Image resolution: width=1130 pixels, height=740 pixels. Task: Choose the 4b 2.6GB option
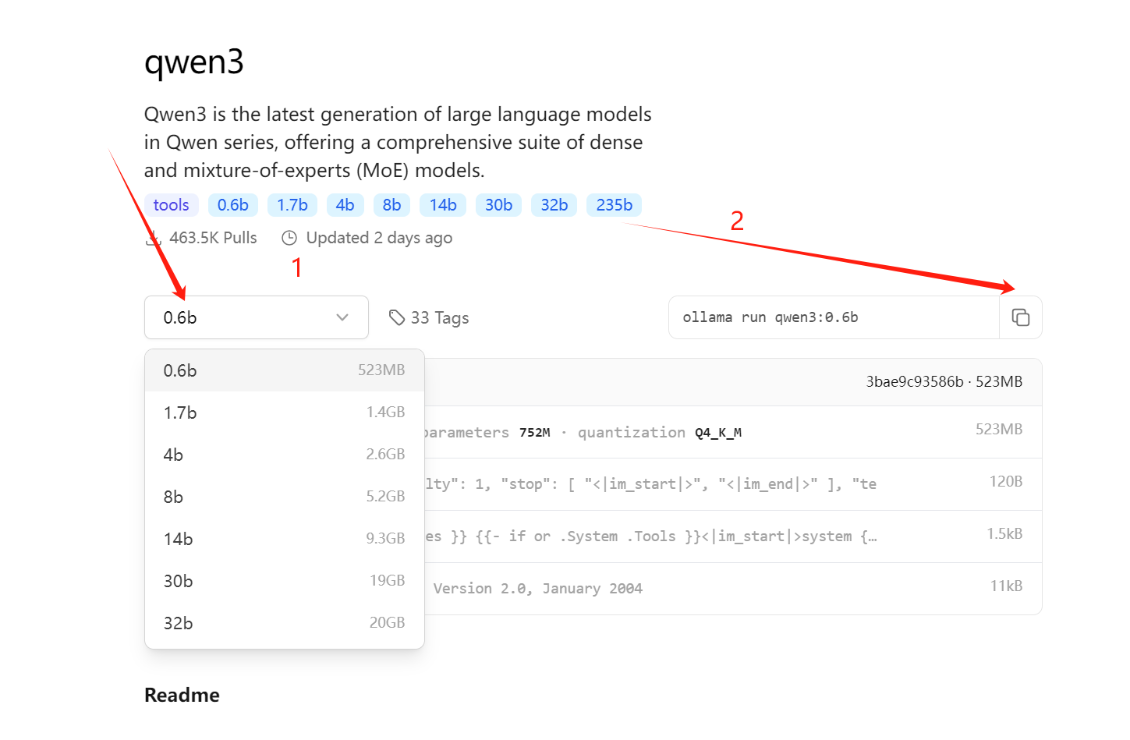285,455
